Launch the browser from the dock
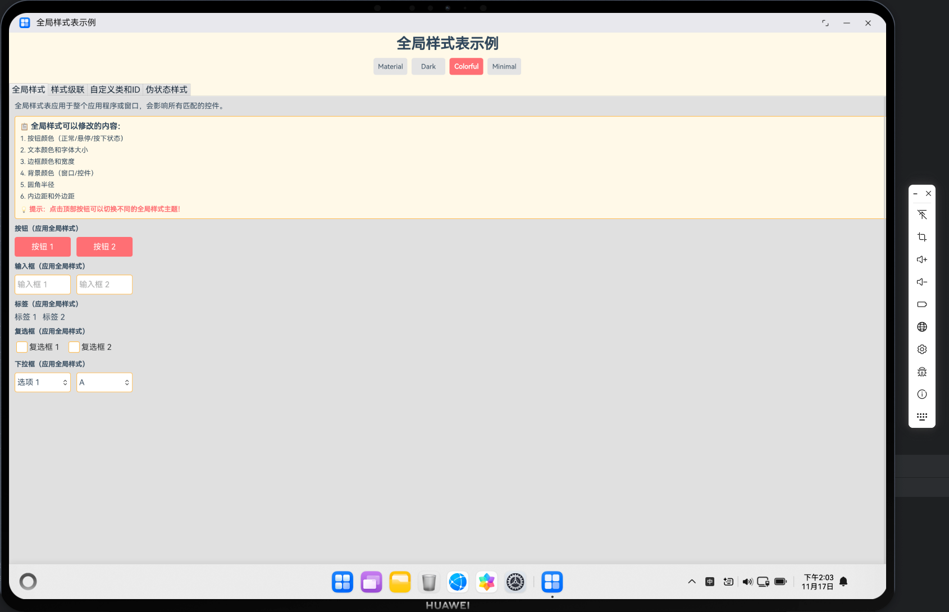This screenshot has width=949, height=612. 458,582
